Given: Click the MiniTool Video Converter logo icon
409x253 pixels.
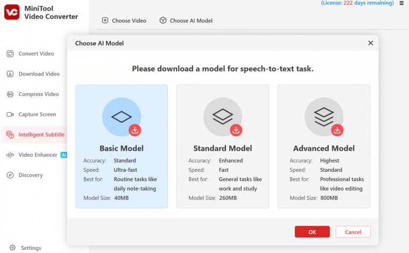Looking at the screenshot, I should [12, 12].
